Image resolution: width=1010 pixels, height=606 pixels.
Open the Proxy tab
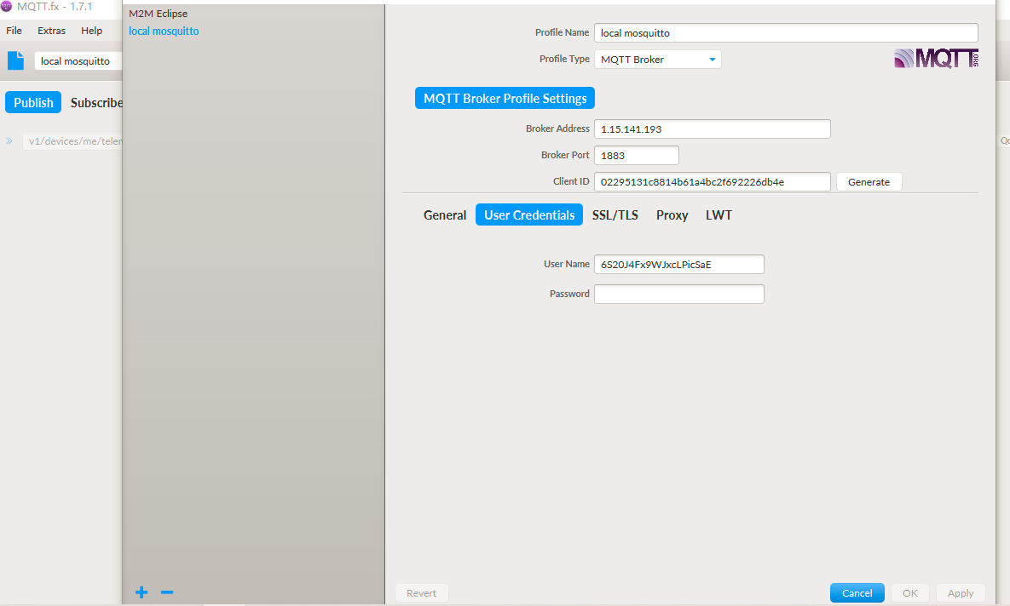(672, 214)
